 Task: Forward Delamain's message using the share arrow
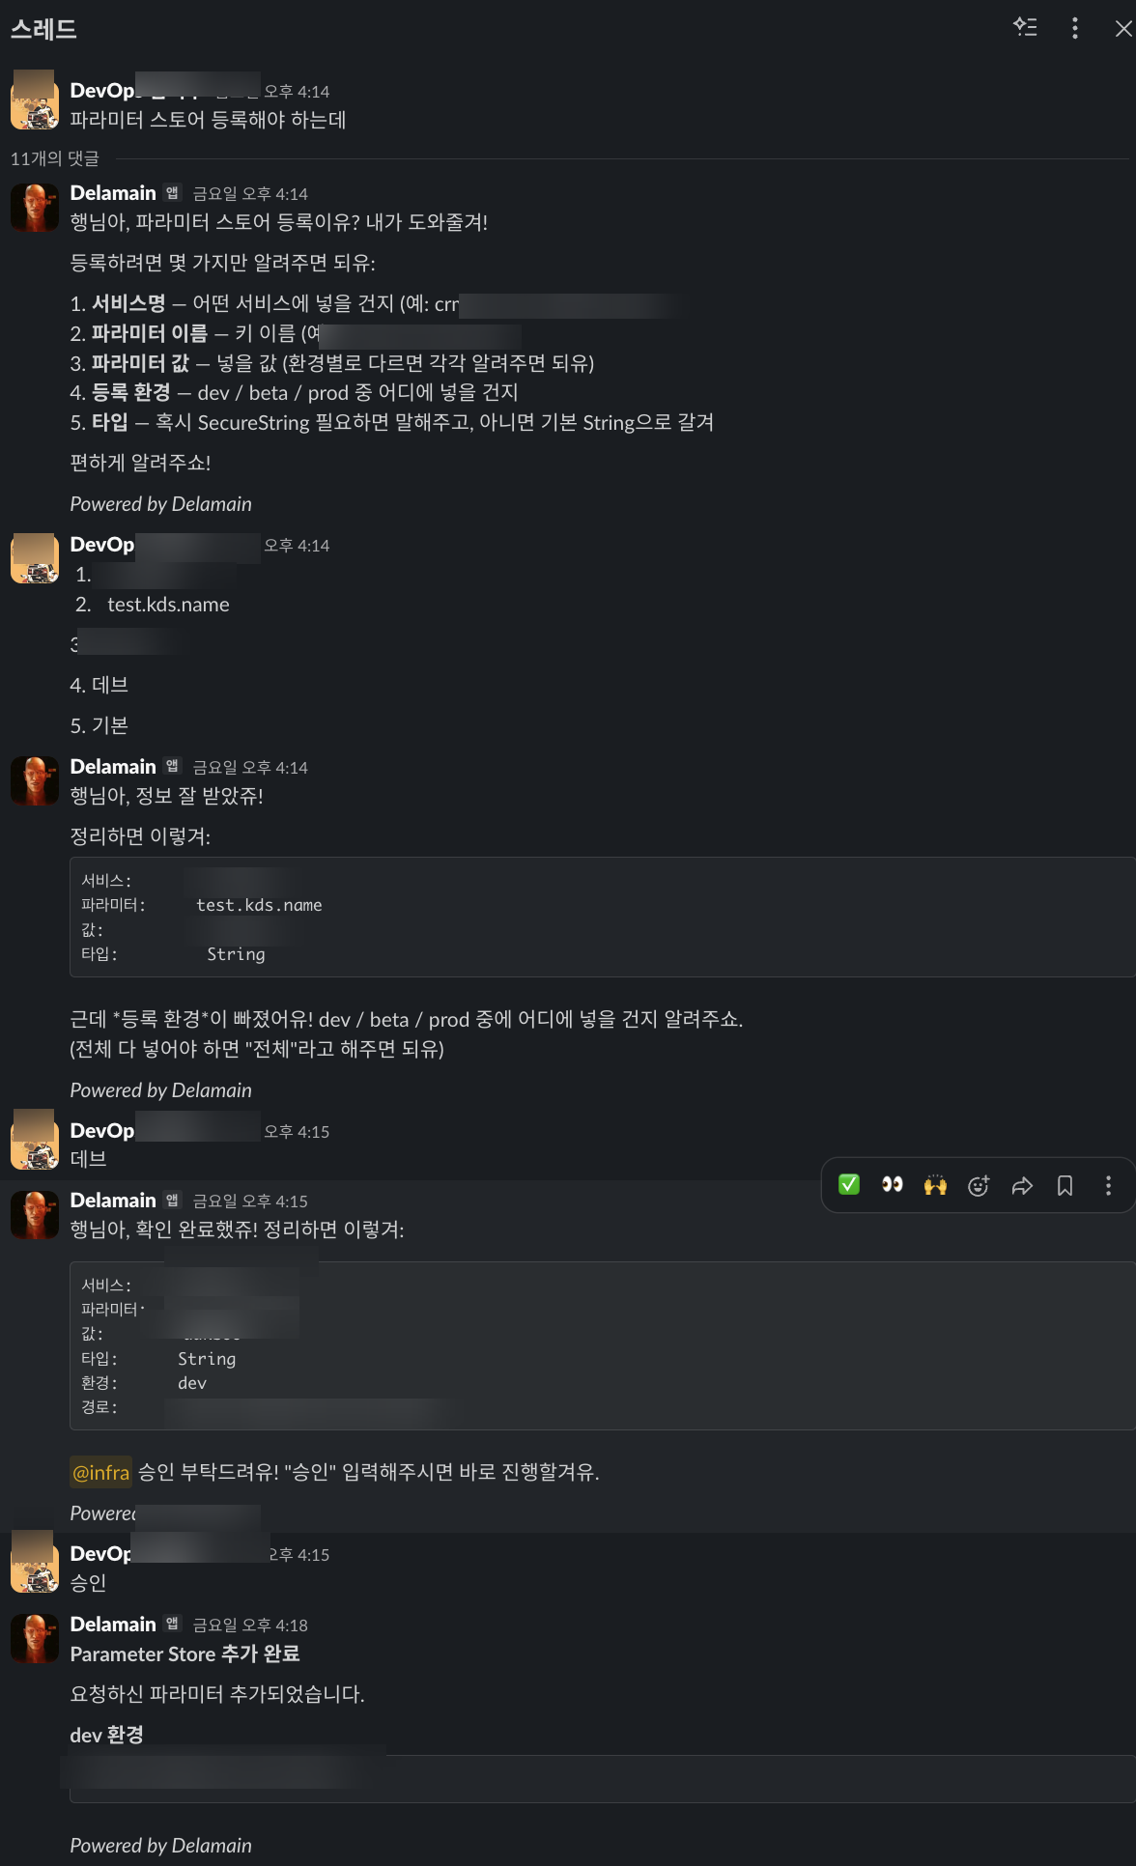[x=1022, y=1185]
